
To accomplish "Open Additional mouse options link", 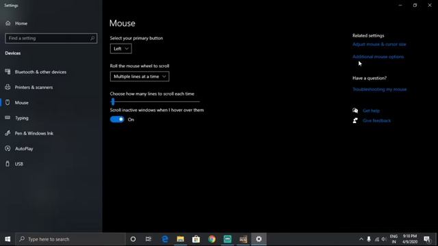I will (x=378, y=57).
